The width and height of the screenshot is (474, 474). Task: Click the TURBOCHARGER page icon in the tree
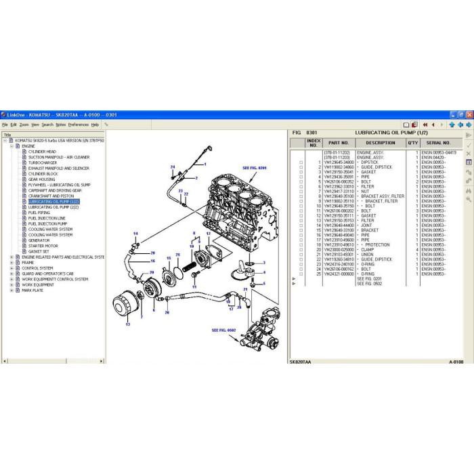pos(24,163)
